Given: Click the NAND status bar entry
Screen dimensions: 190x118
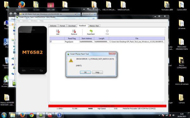Looking at the screenshot, I should pyautogui.click(x=91, y=109).
